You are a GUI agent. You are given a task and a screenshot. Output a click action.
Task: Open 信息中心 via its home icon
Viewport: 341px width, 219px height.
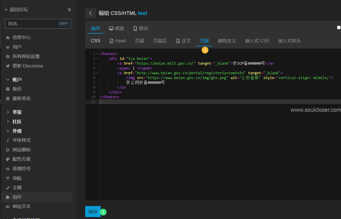8,38
